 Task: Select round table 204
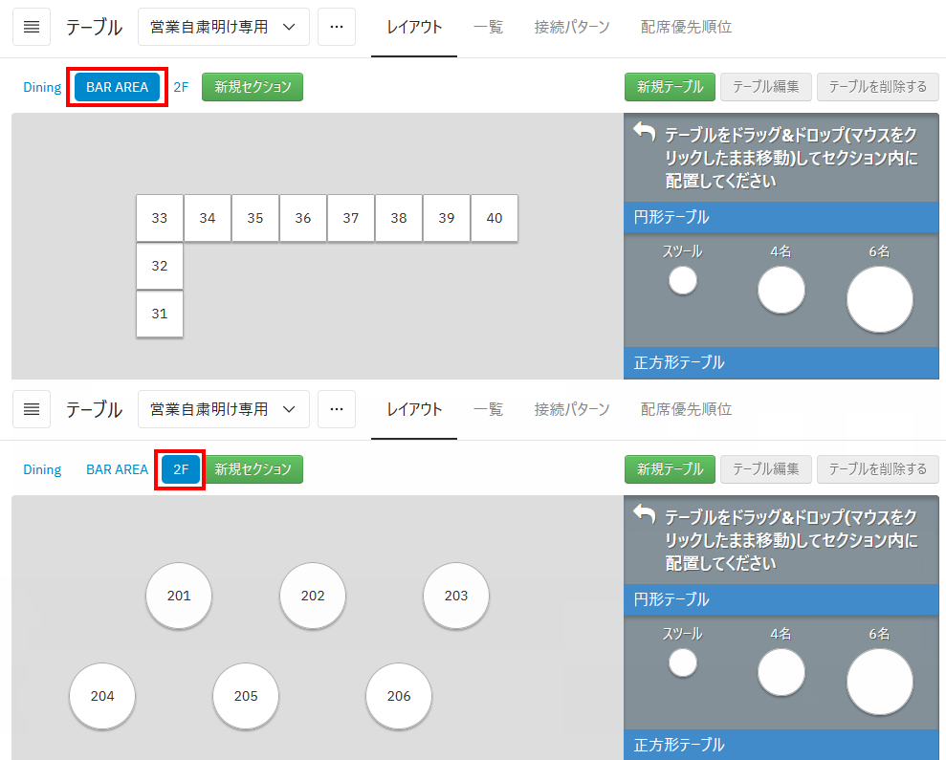(102, 696)
